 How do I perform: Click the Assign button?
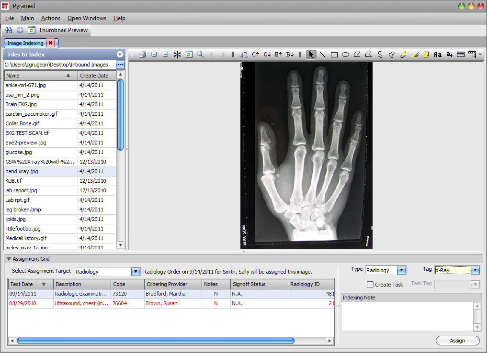coord(457,341)
